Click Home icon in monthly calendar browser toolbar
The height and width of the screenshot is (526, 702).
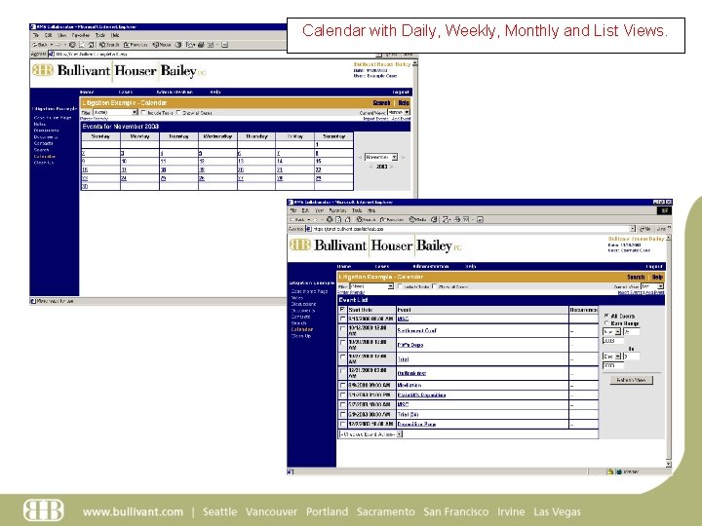click(x=91, y=45)
